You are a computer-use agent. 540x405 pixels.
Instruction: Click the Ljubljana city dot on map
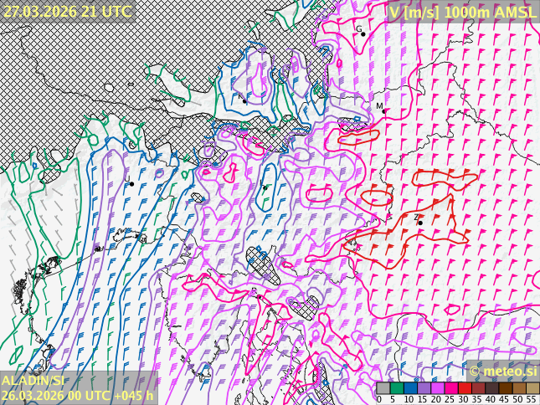pyautogui.click(x=265, y=187)
